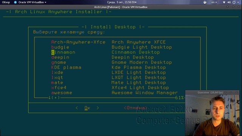Viewport: 242px width, 136px height.
Task: Select the KDE plasma entry
Action: click(x=66, y=67)
